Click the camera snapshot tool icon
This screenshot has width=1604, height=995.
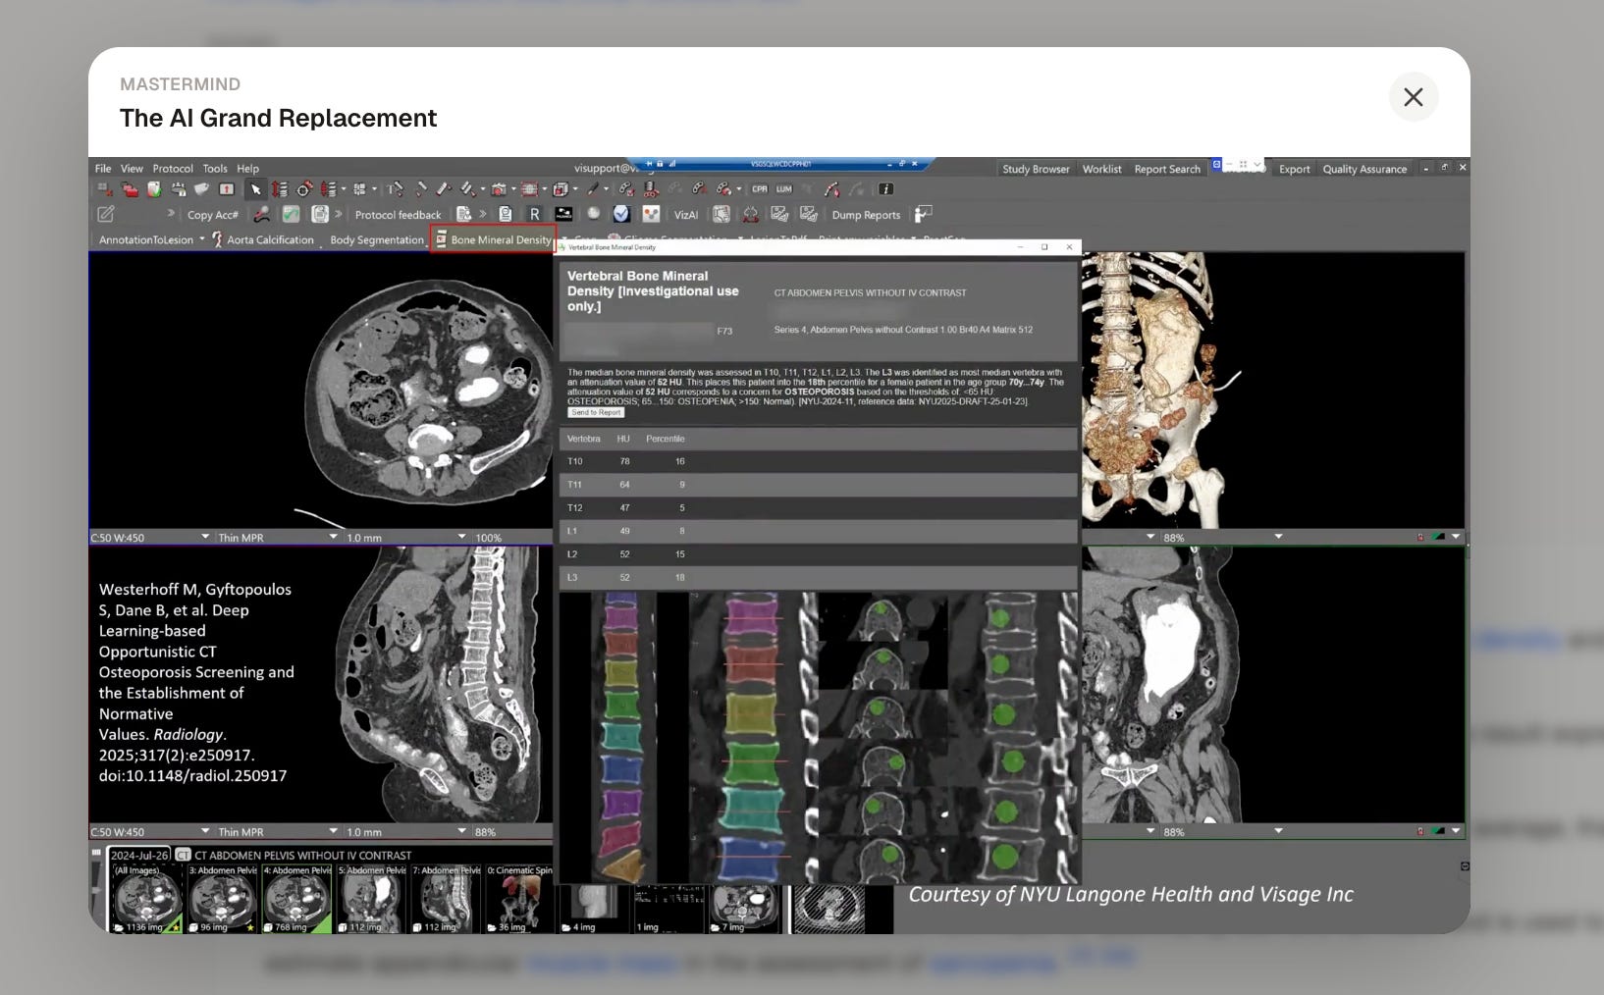(x=498, y=189)
